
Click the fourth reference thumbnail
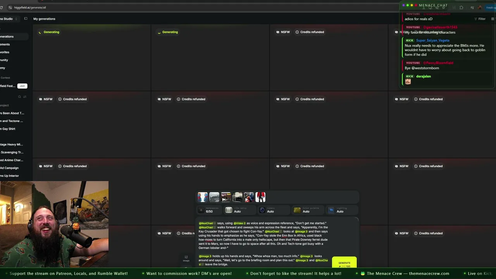pyautogui.click(x=238, y=197)
